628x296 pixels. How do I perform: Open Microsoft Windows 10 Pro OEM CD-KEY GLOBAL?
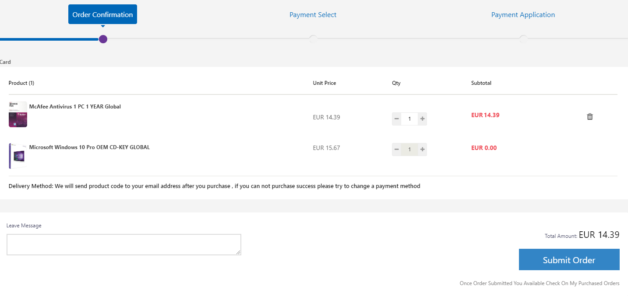click(x=89, y=147)
